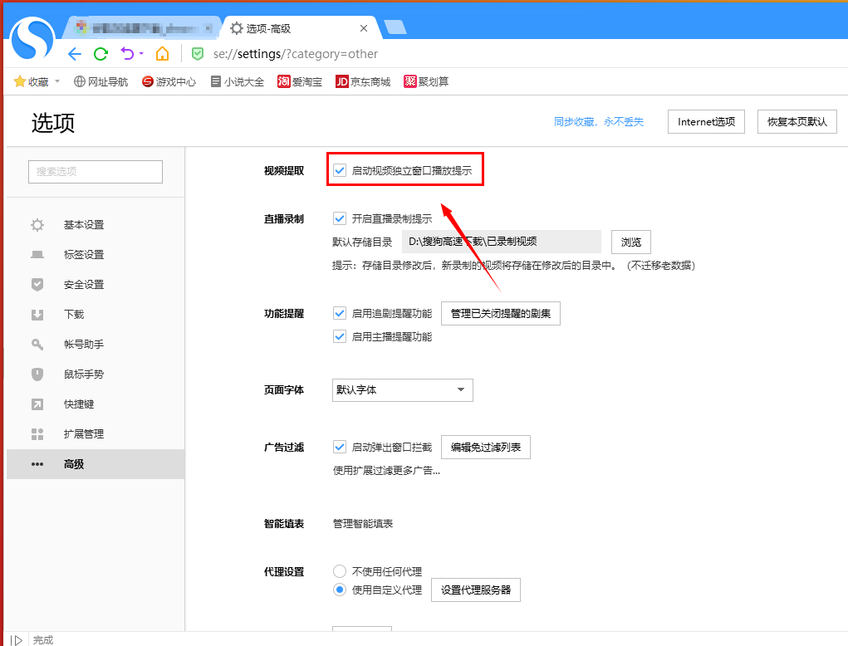Image resolution: width=848 pixels, height=646 pixels.
Task: Go to 基本设置 in sidebar
Action: [83, 225]
